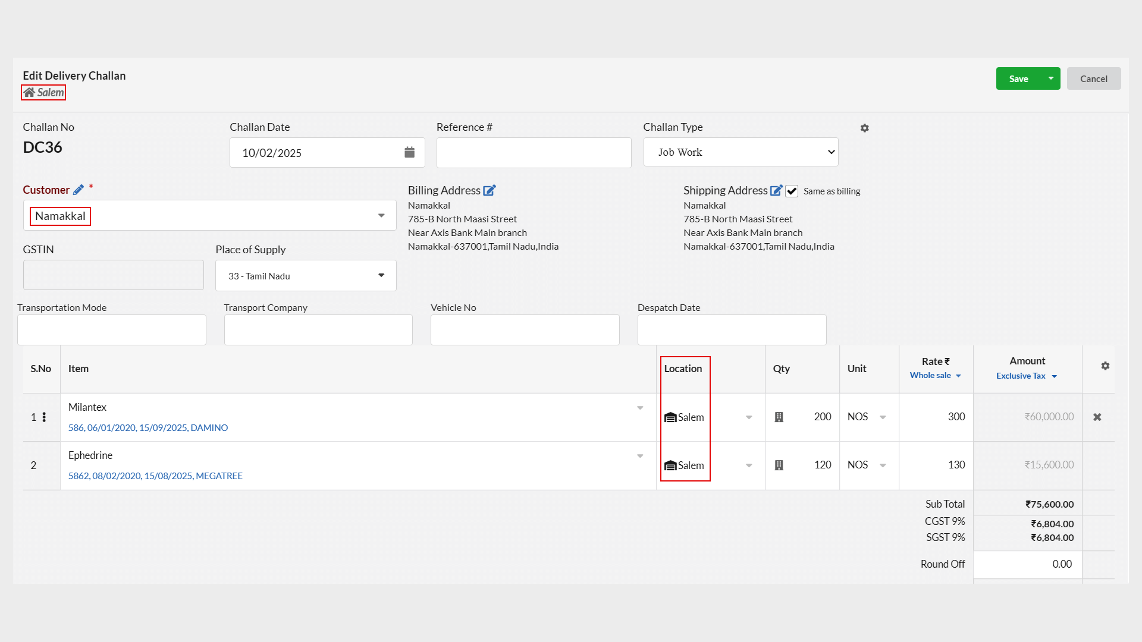Click the Salem warehouse icon for Milantex
Viewport: 1142px width, 642px height.
pyautogui.click(x=670, y=416)
